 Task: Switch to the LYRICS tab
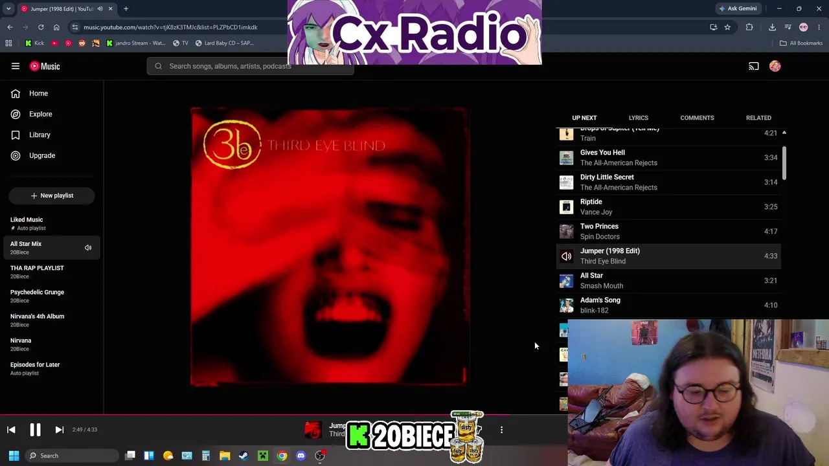coord(639,118)
